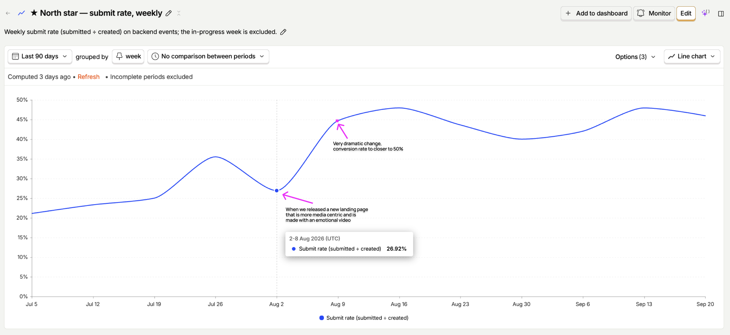Expand Options (3) menu

click(635, 57)
